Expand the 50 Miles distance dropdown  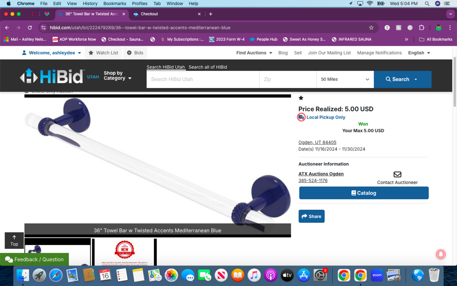pos(345,79)
